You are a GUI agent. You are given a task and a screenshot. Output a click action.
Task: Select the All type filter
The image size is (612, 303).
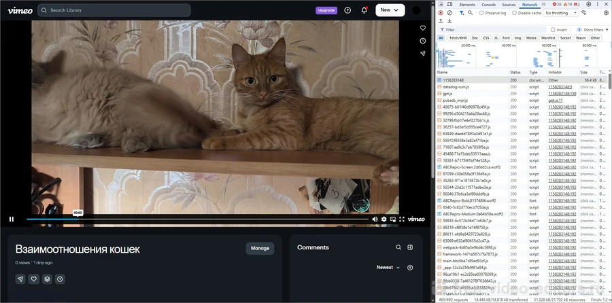(441, 38)
